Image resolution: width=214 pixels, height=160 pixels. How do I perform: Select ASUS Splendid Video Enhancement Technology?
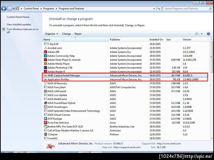[125, 111]
